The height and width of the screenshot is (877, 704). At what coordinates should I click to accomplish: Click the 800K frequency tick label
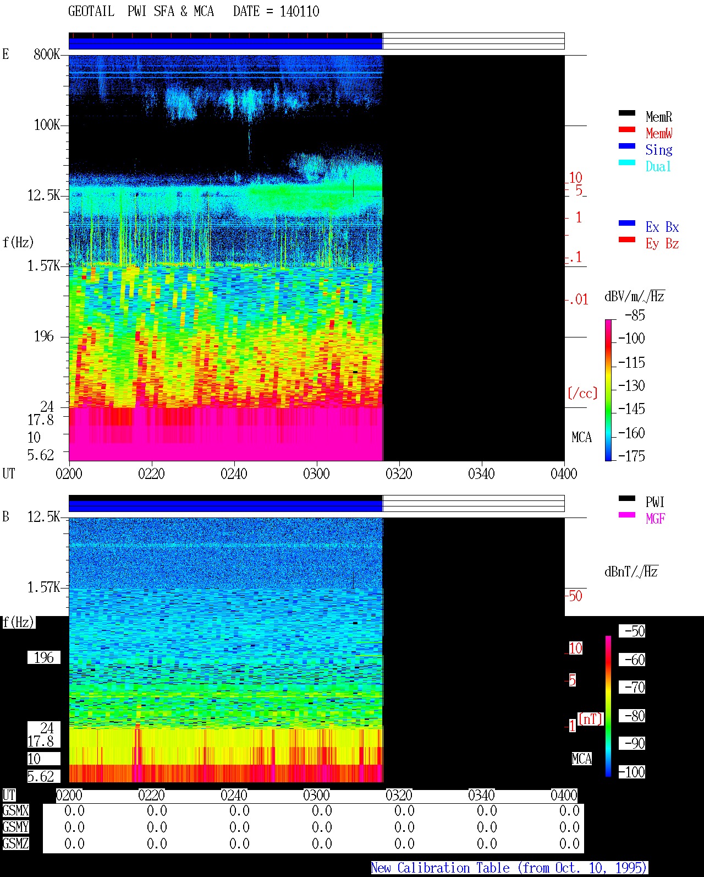click(47, 54)
